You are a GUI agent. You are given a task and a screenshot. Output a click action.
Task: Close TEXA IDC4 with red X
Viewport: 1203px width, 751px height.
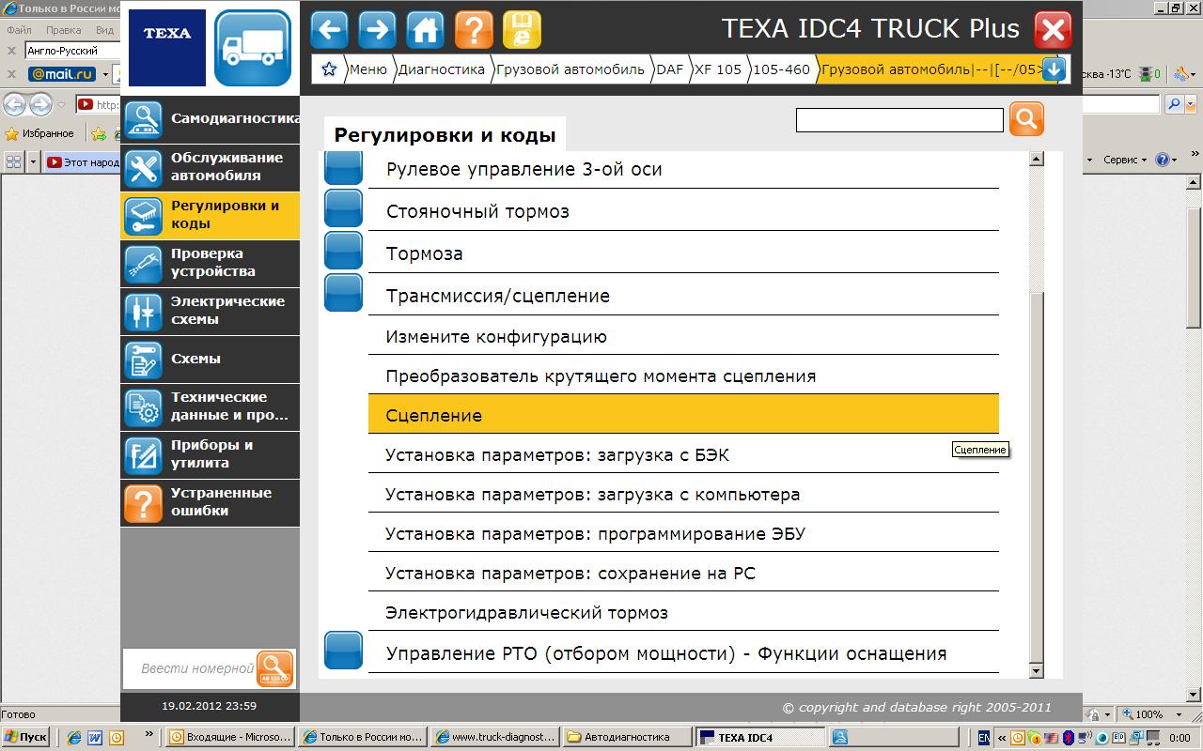[1053, 30]
